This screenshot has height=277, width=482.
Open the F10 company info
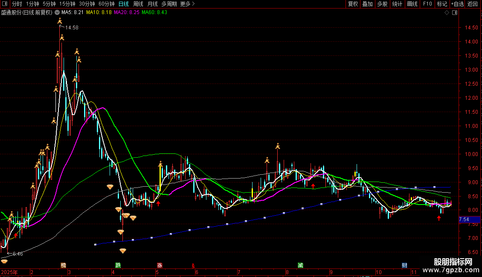coord(427,4)
